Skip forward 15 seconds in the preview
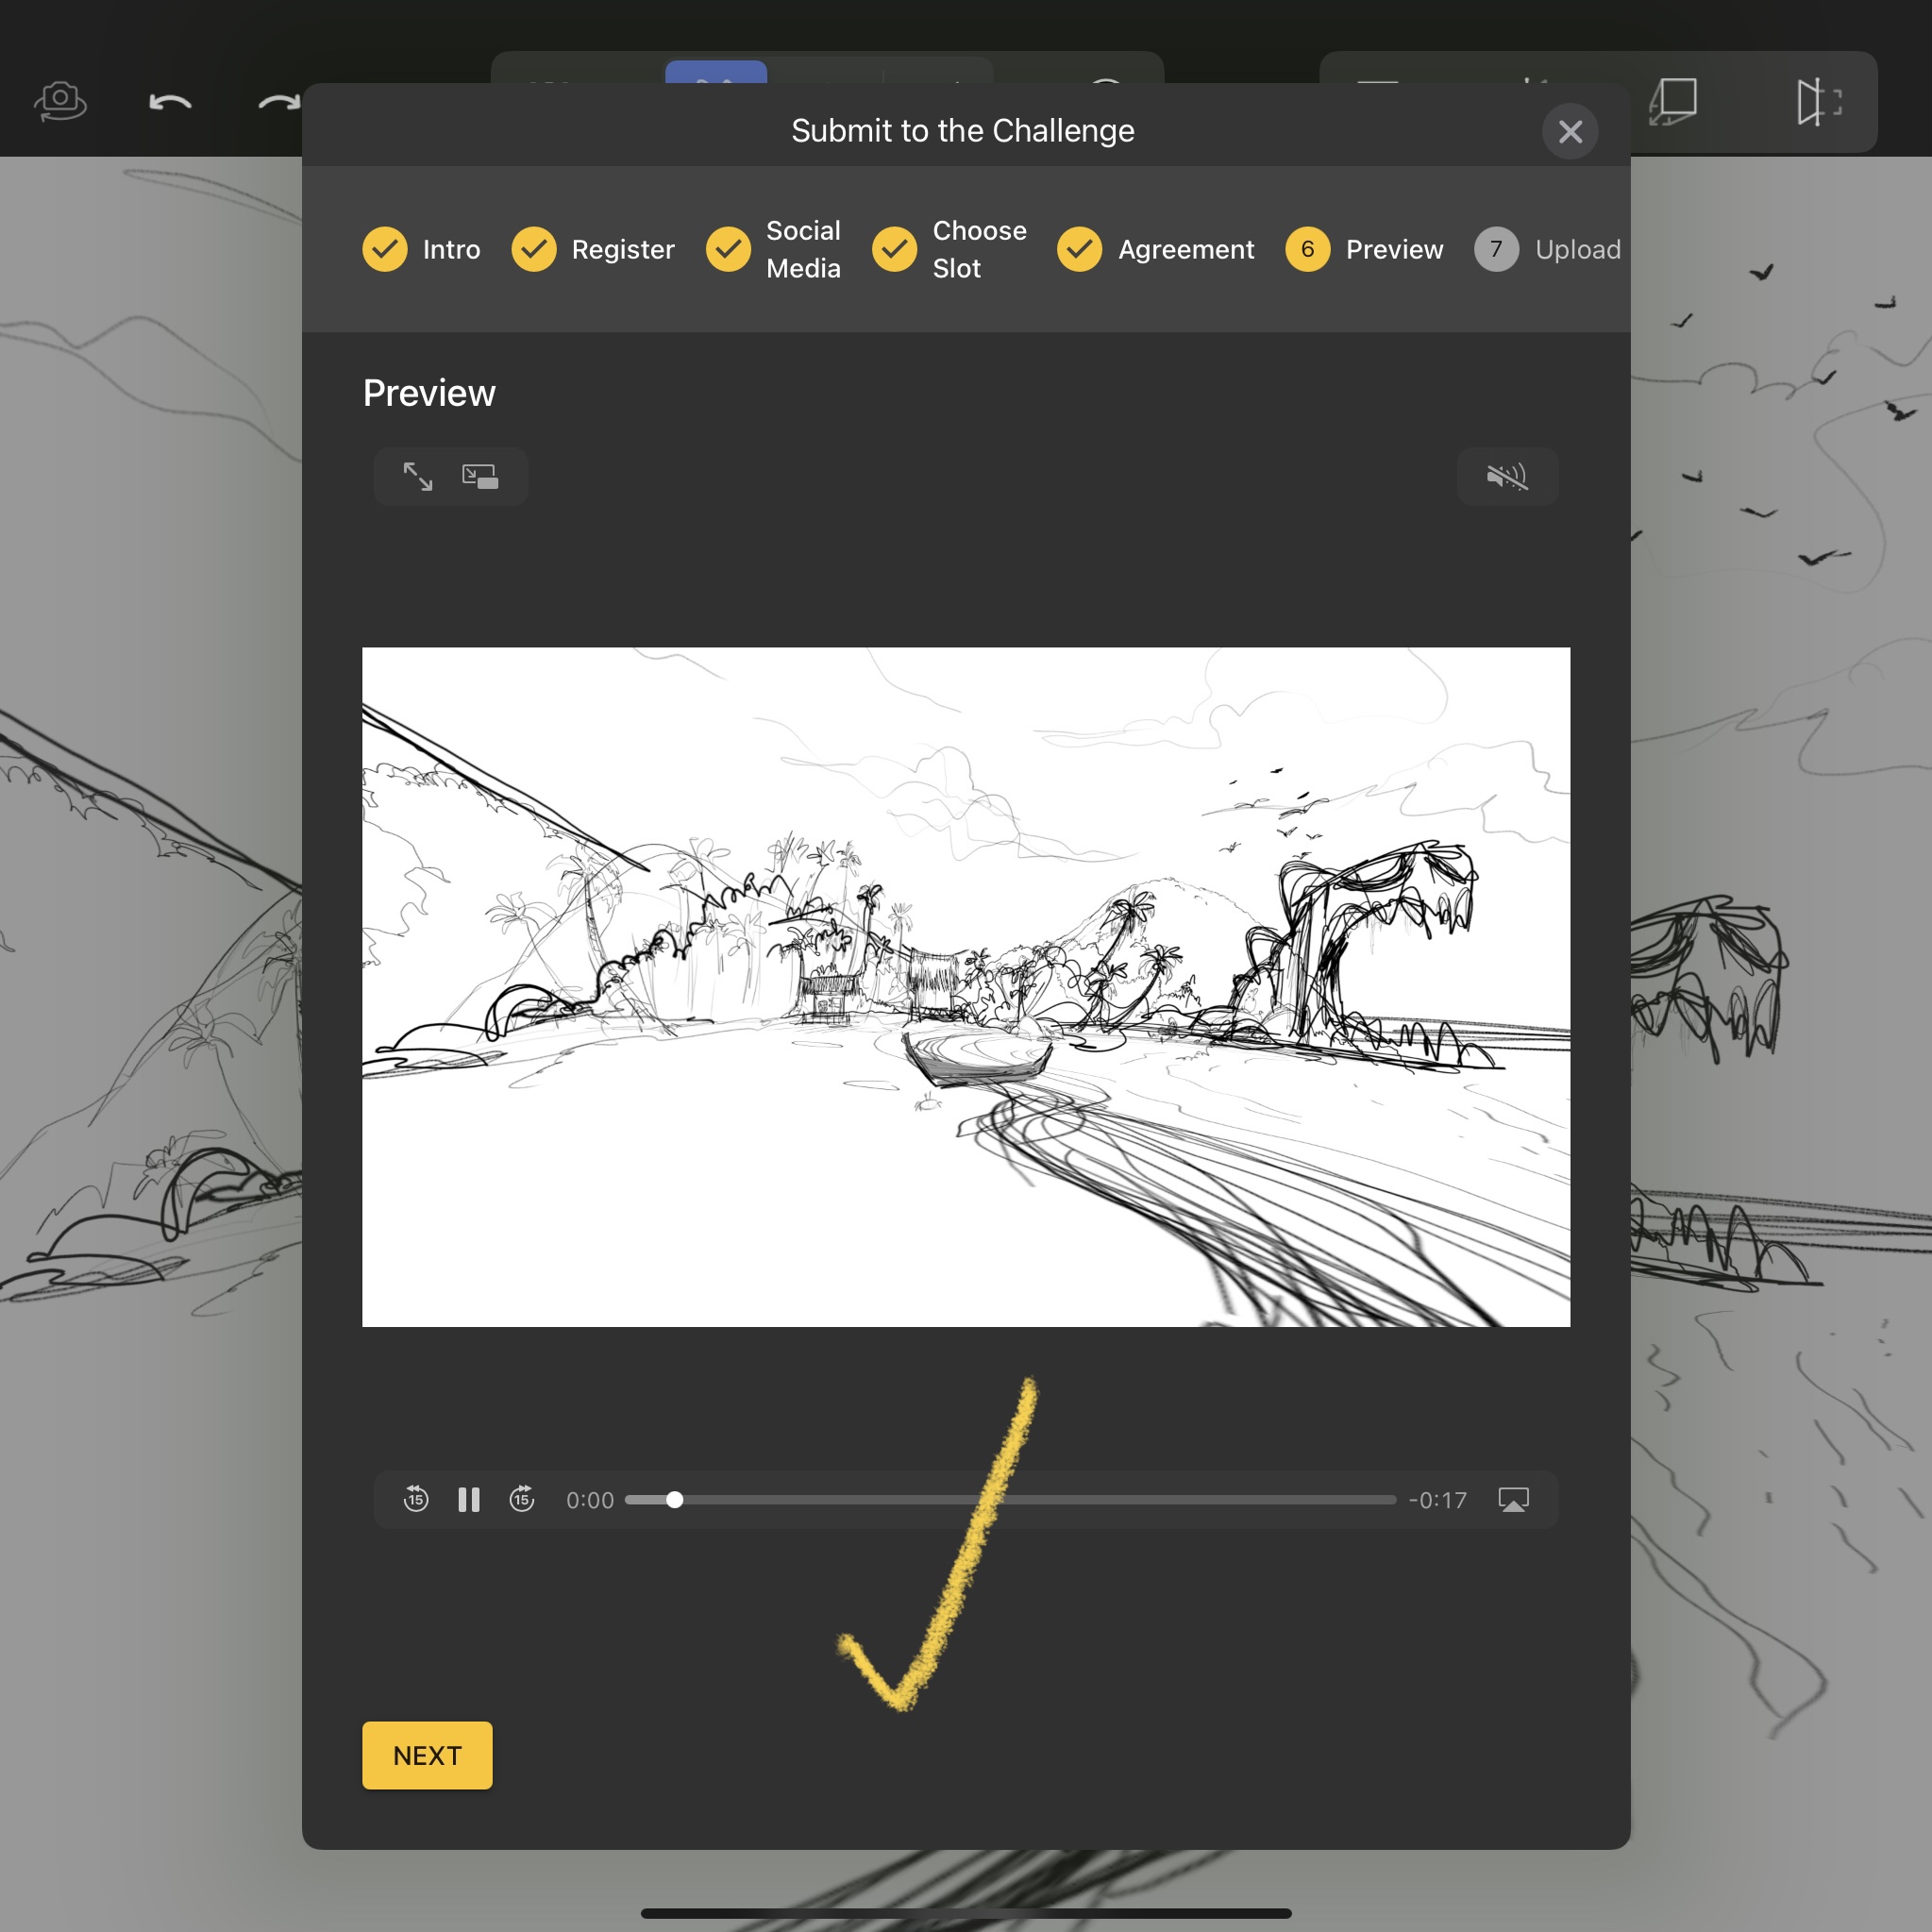The width and height of the screenshot is (1932, 1932). 522,1499
